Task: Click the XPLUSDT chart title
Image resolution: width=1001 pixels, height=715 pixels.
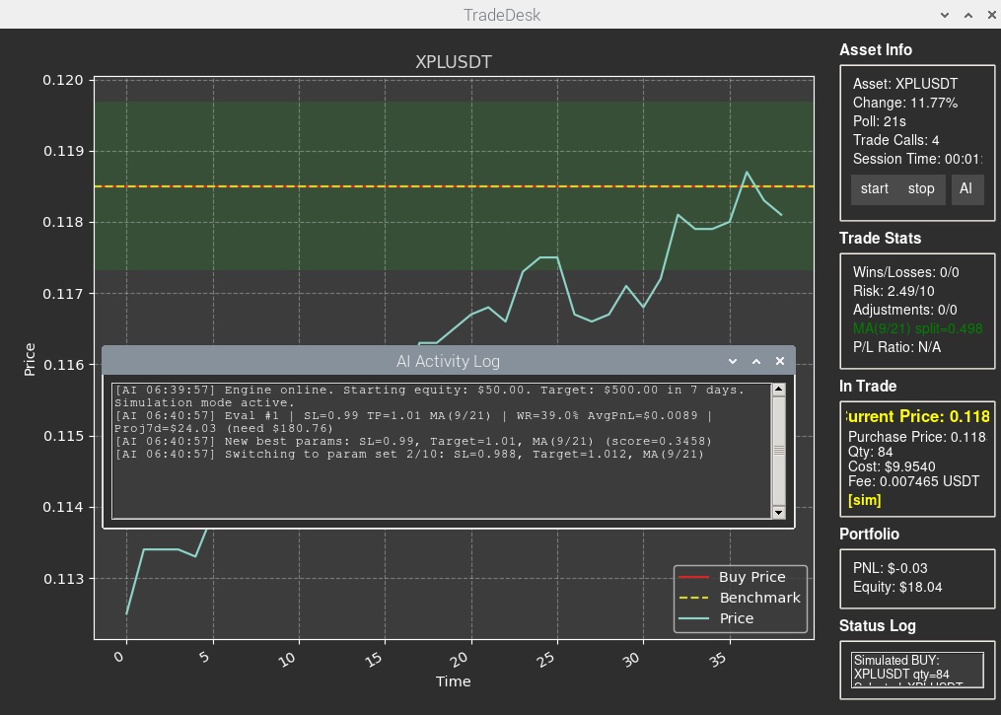Action: [x=454, y=62]
